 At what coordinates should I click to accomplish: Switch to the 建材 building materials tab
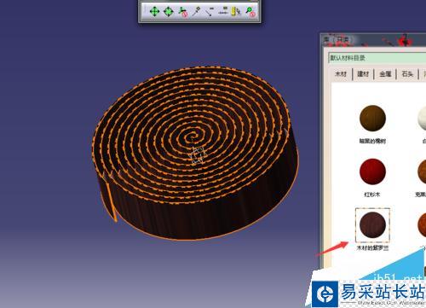pyautogui.click(x=363, y=74)
